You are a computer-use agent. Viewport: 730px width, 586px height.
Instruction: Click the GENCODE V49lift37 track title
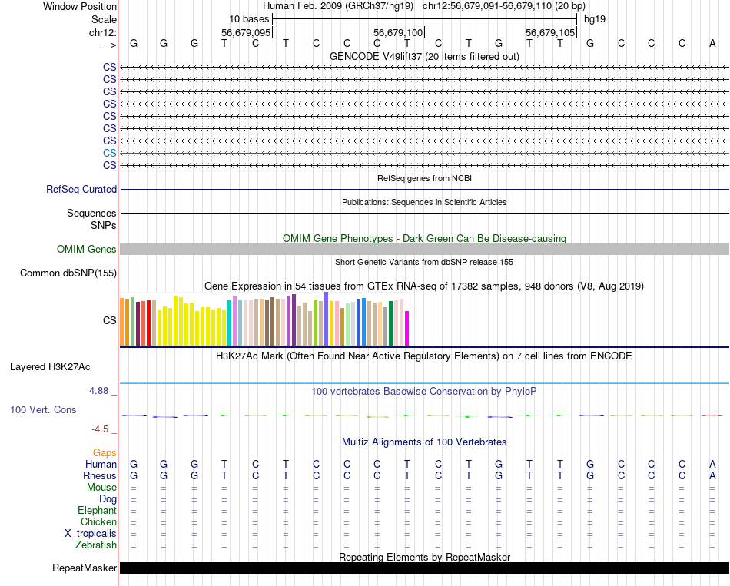pos(424,56)
